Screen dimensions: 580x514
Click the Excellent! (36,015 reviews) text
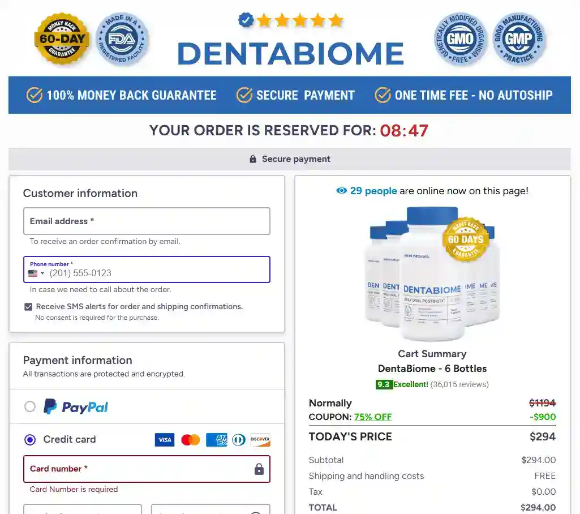(441, 384)
